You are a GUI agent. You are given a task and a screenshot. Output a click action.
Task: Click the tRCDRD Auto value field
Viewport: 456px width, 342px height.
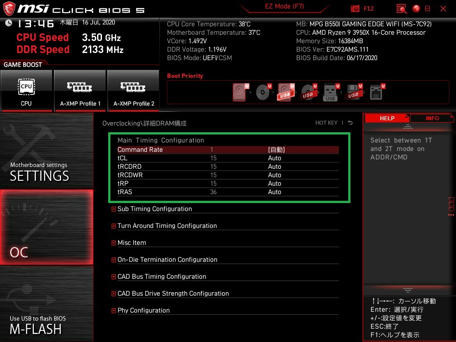tap(274, 167)
